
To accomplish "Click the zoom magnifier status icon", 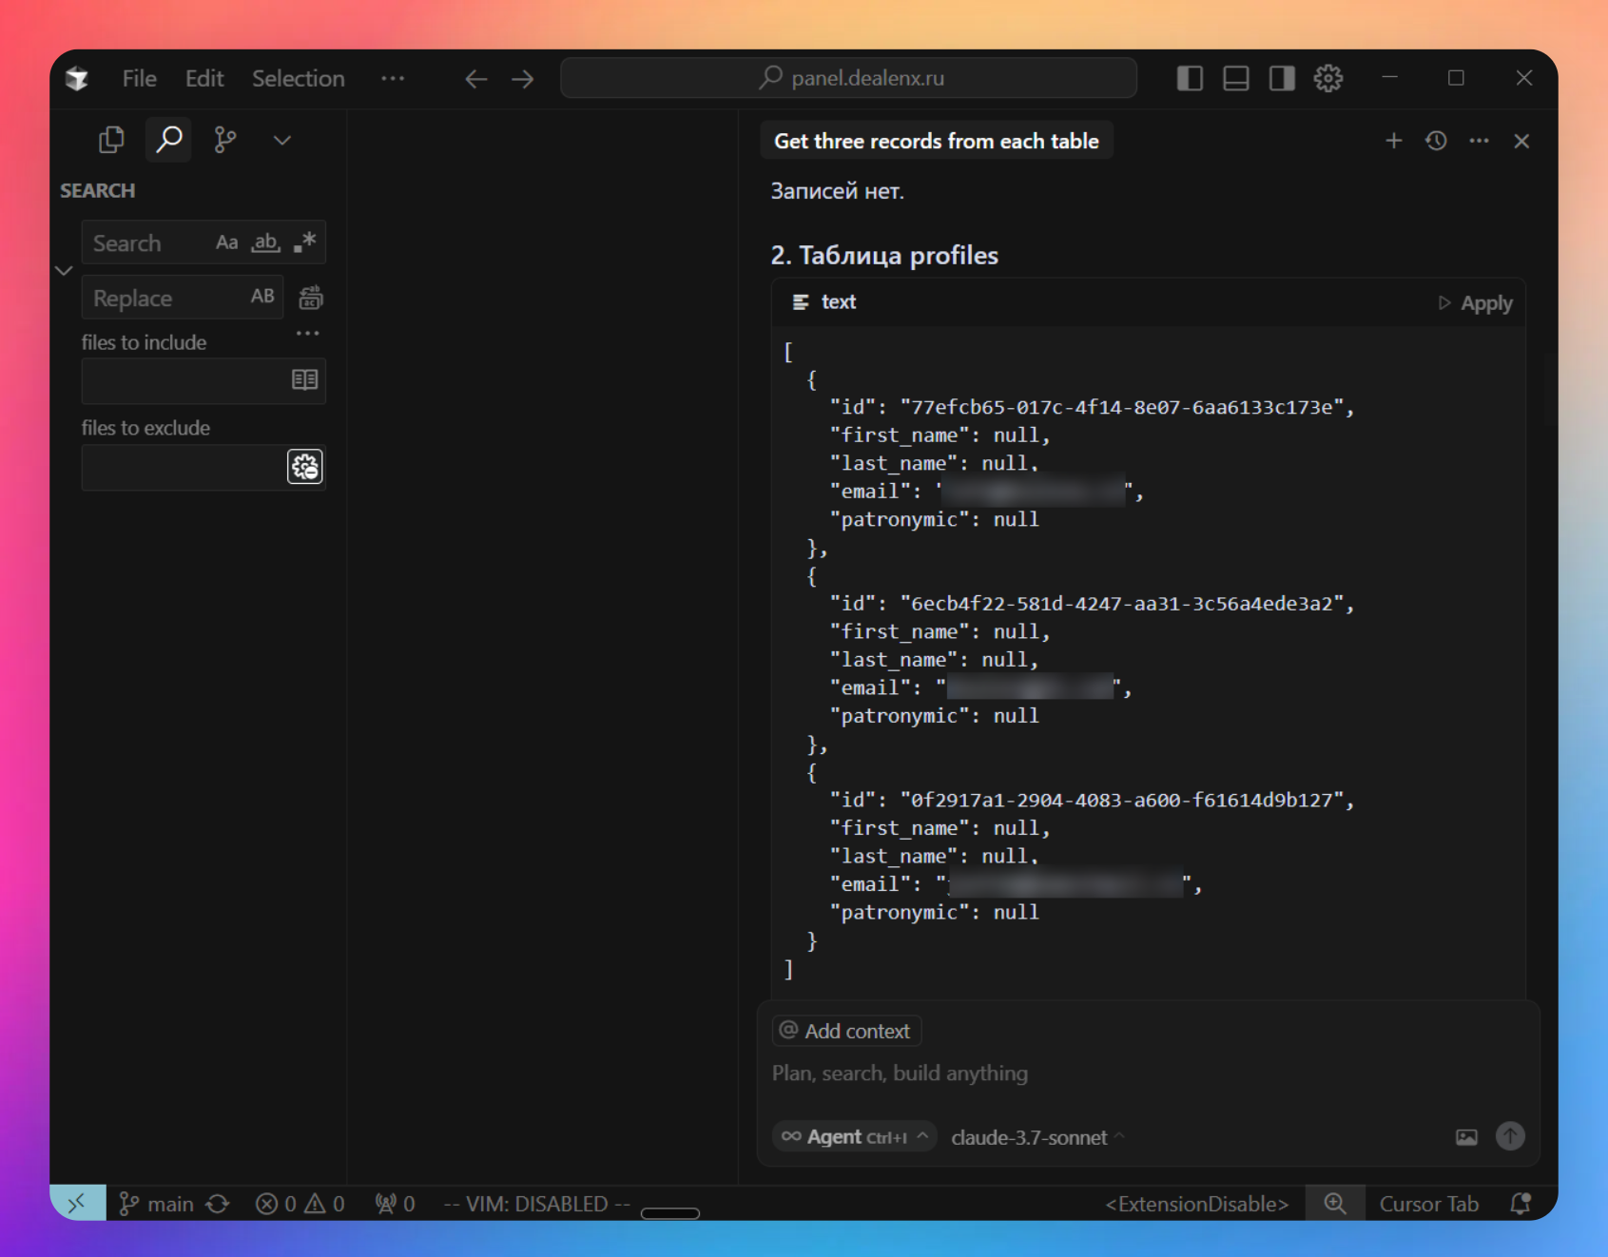I will [1335, 1204].
